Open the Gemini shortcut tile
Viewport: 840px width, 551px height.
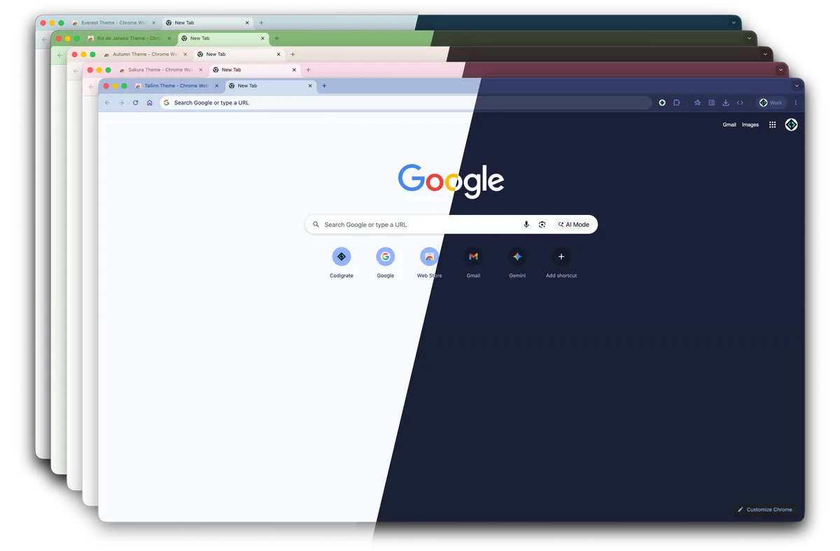(517, 257)
